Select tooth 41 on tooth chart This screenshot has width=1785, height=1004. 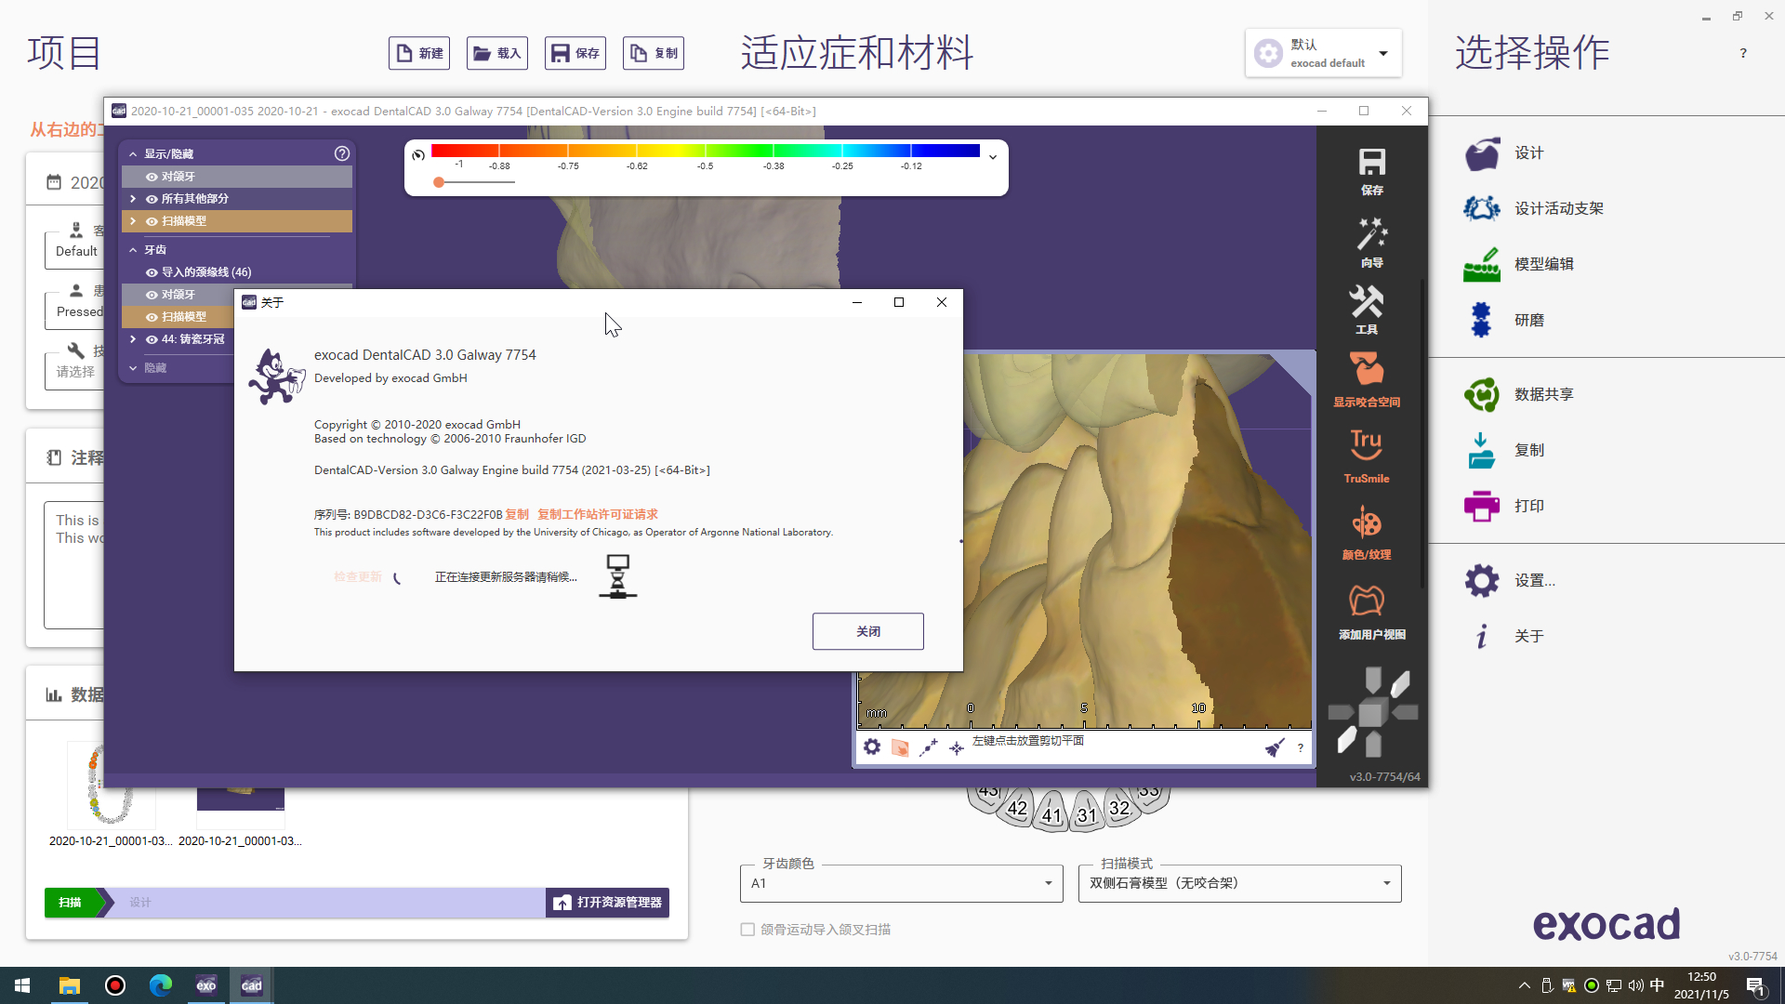1051,815
